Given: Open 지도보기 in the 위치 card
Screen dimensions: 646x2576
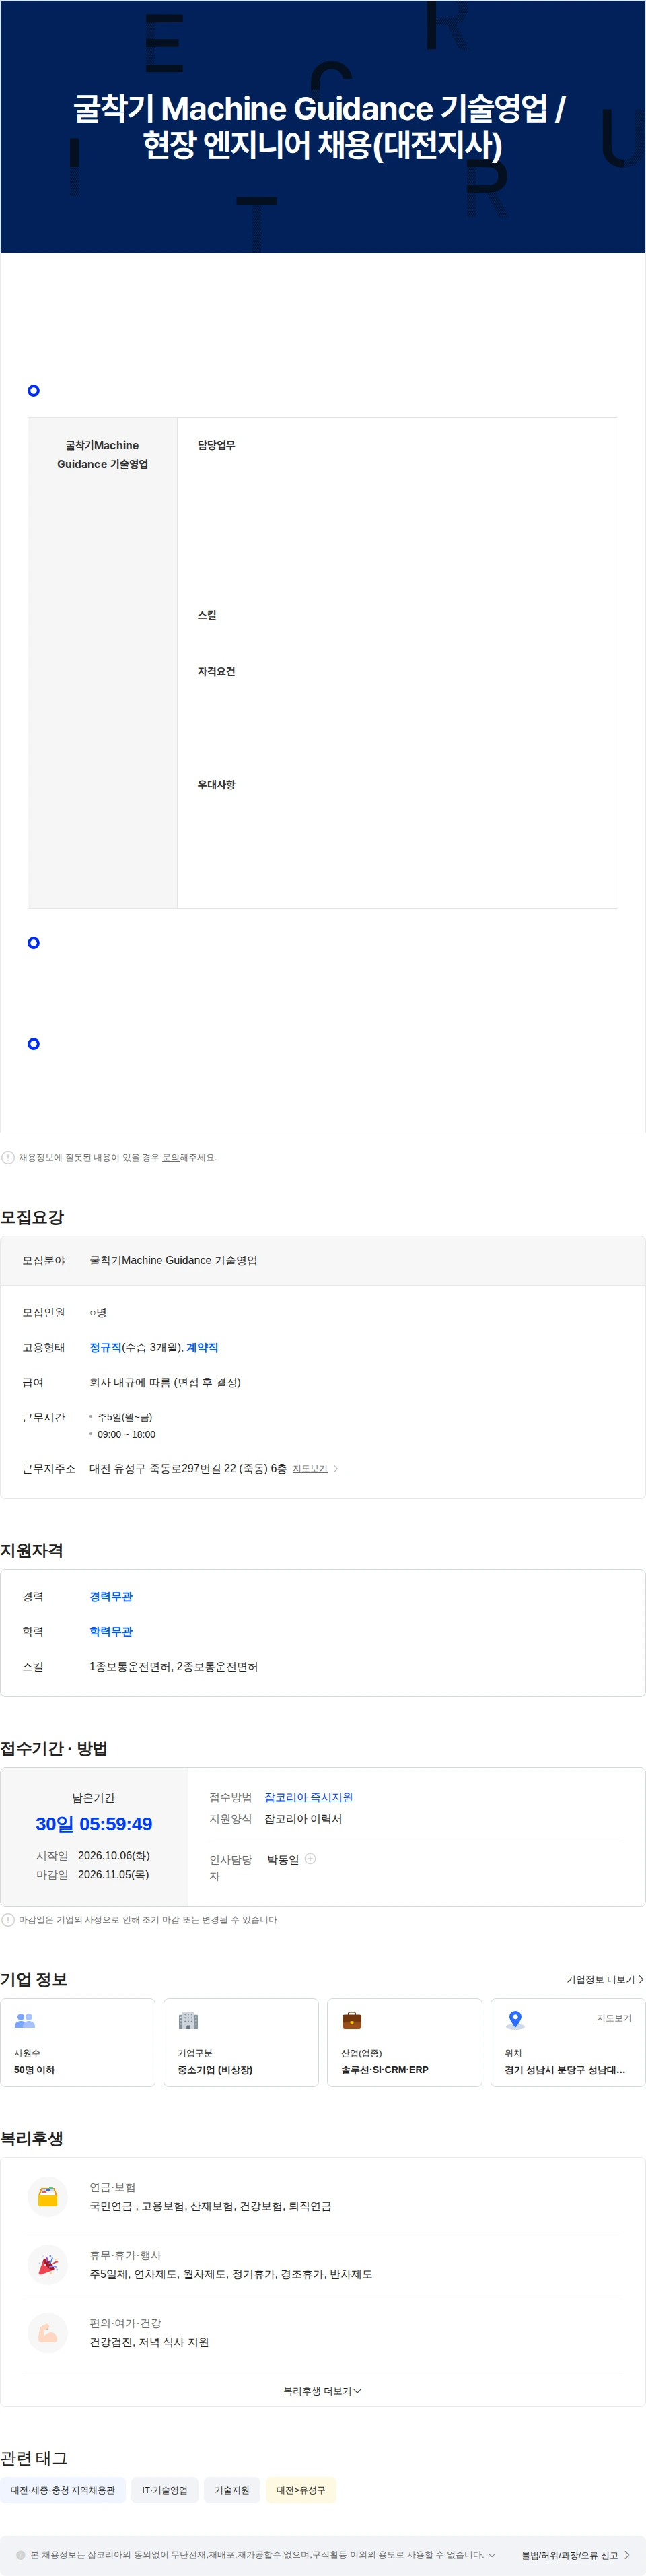Looking at the screenshot, I should pyautogui.click(x=614, y=2018).
